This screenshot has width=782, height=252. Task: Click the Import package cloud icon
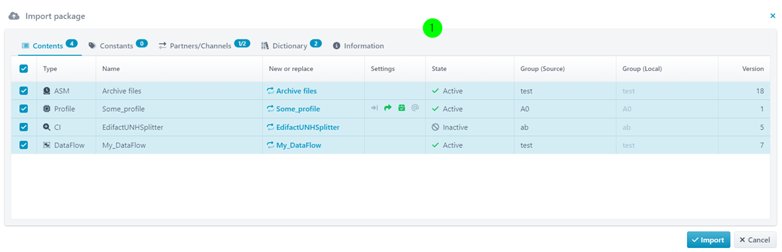pos(14,16)
